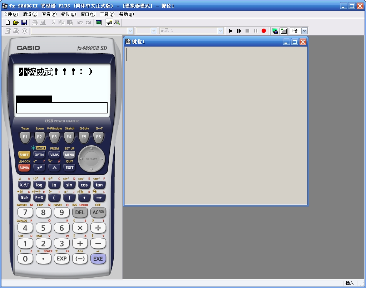366x288 pixels.
Task: Click the magnifier over screen icon
Action: (117, 23)
